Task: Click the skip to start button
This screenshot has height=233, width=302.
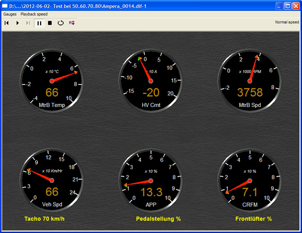Action: tap(7, 23)
